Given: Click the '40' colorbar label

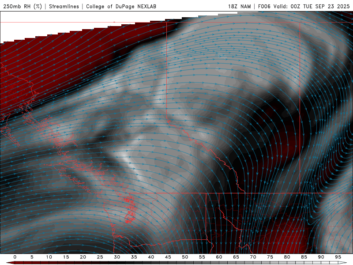Looking at the screenshot, I should [x=151, y=257].
